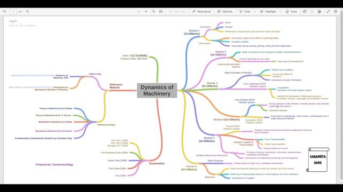Image resolution: width=343 pixels, height=192 pixels.
Task: Click Prepared by: Samanwita Bagg text
Action: pos(54,165)
